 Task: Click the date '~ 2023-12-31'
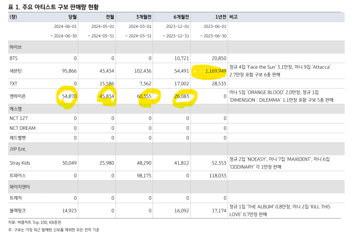point(176,36)
